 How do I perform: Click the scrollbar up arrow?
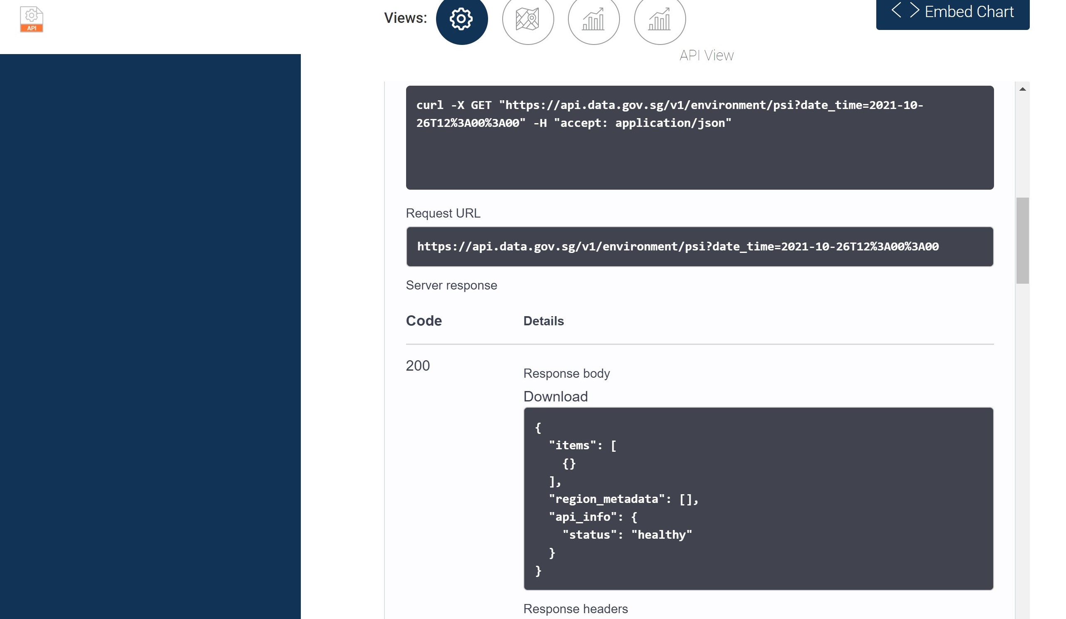1023,89
